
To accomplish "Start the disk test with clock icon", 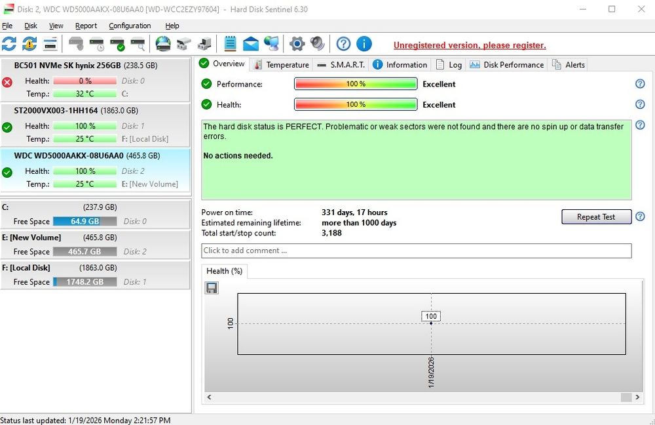I will 97,43.
